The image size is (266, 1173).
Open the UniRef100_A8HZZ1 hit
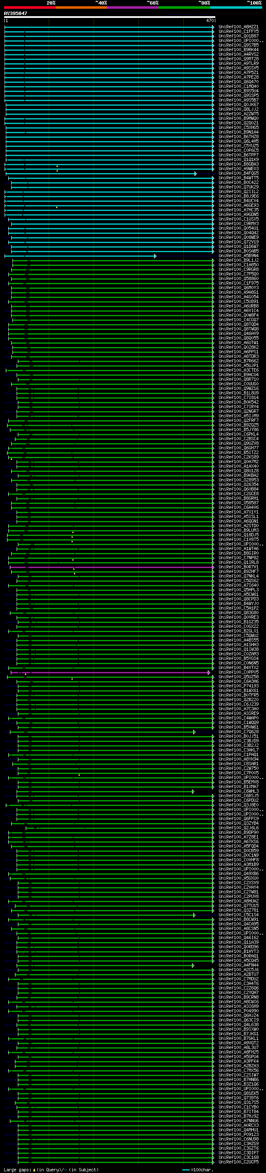point(238,27)
